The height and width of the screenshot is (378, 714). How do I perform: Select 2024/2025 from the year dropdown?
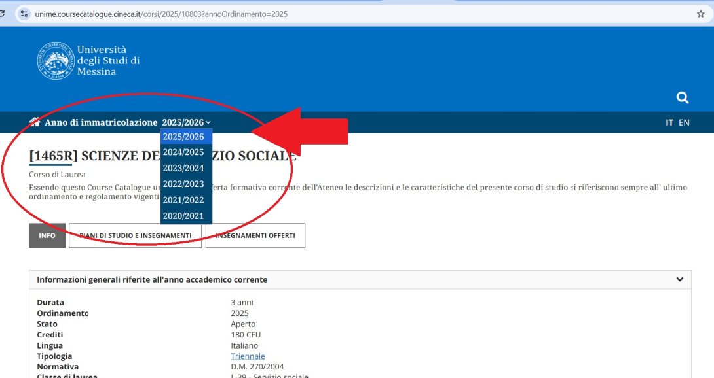pos(183,152)
